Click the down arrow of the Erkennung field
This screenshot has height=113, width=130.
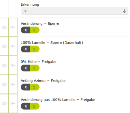click(125, 11)
